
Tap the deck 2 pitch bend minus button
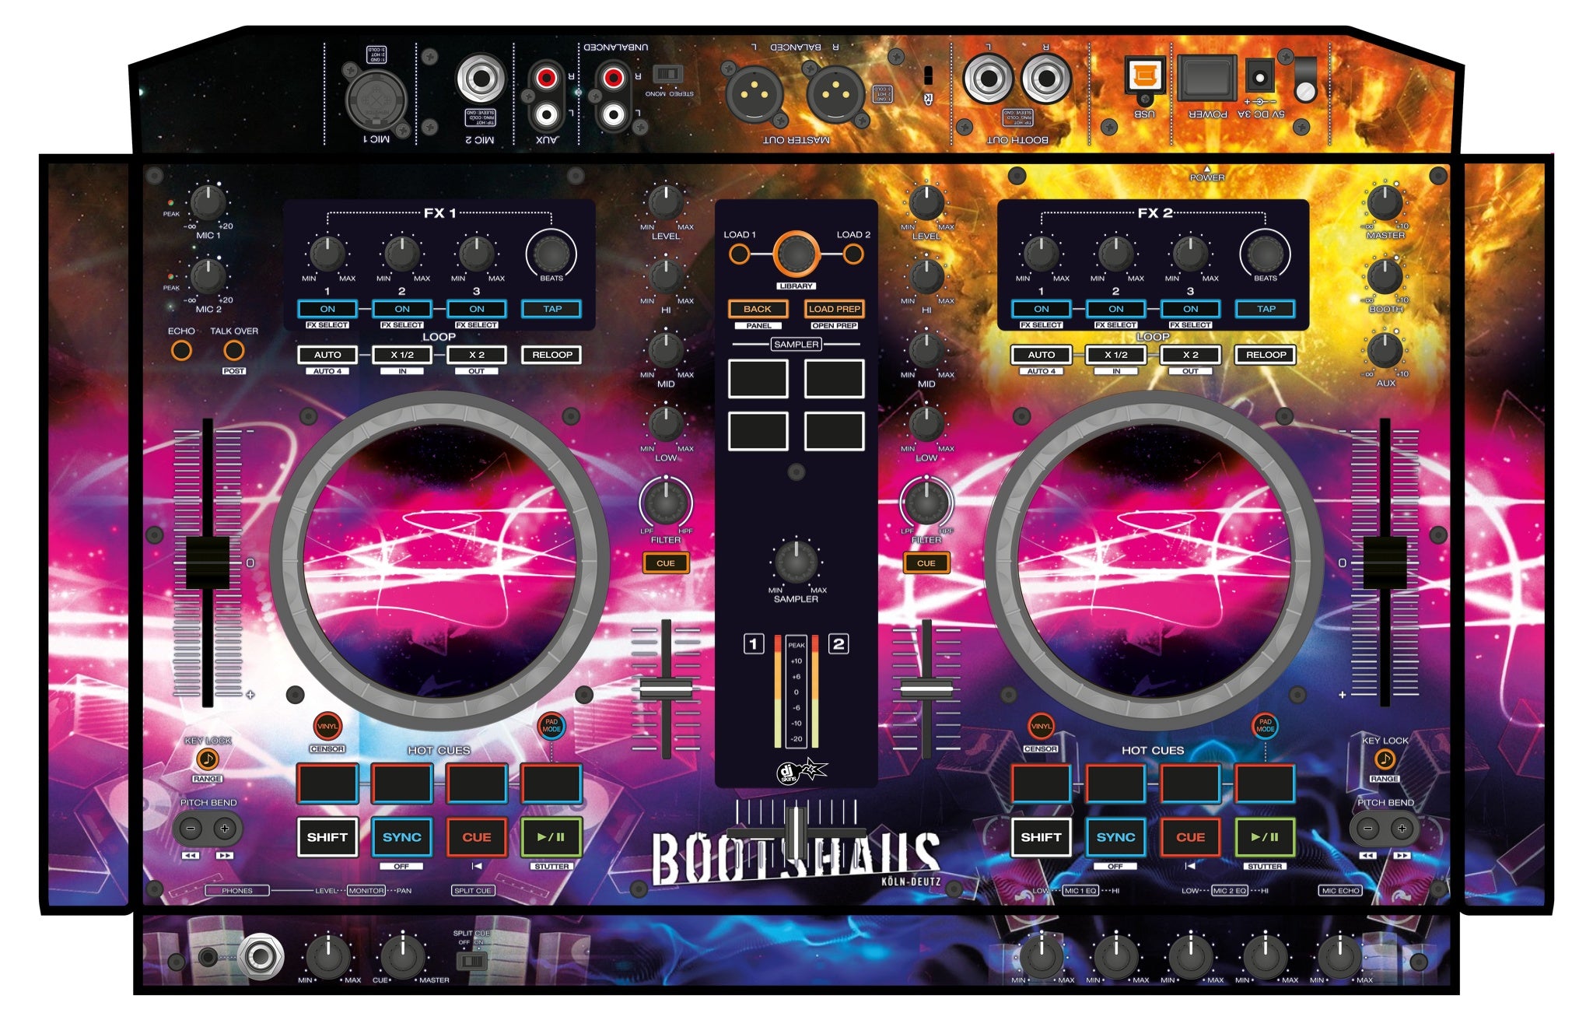click(x=1368, y=829)
